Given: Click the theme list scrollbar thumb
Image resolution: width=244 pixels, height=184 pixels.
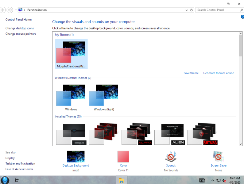Looking at the screenshot, I should [x=241, y=46].
